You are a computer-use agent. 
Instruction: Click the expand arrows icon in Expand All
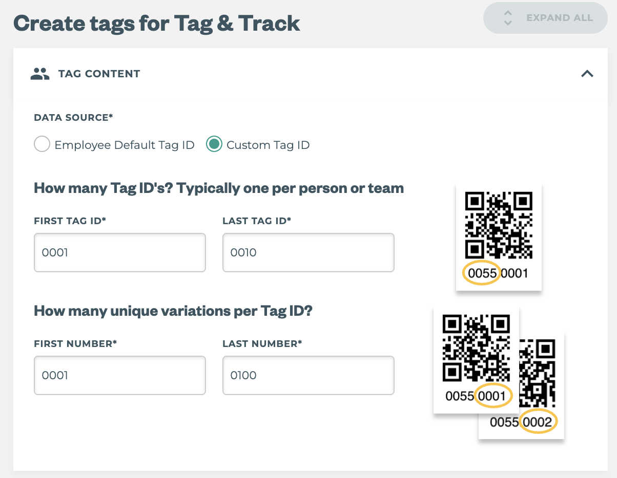tap(508, 18)
